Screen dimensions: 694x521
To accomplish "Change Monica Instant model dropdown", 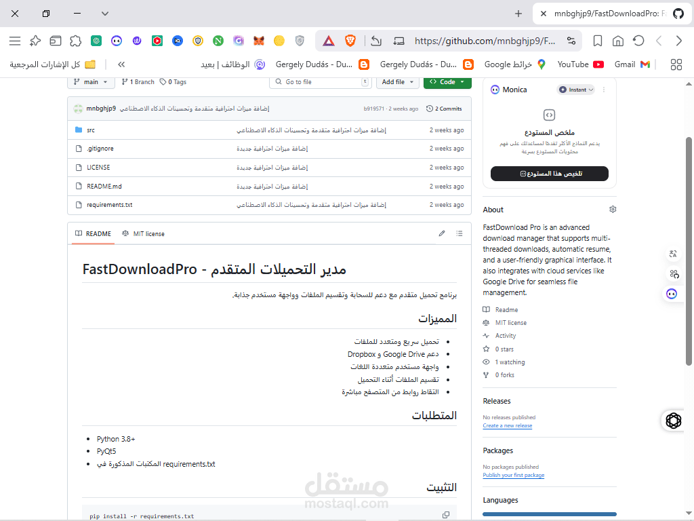I will tap(575, 90).
